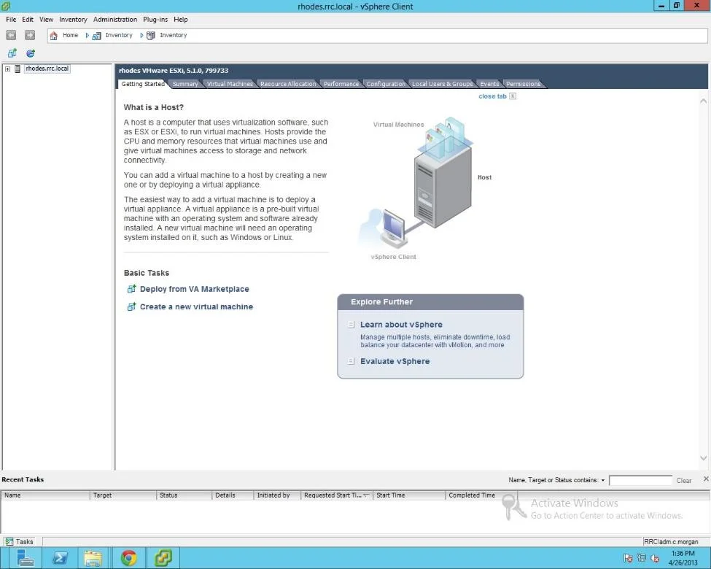
Task: Expand the rhodes.rrc.local tree node
Action: click(7, 69)
